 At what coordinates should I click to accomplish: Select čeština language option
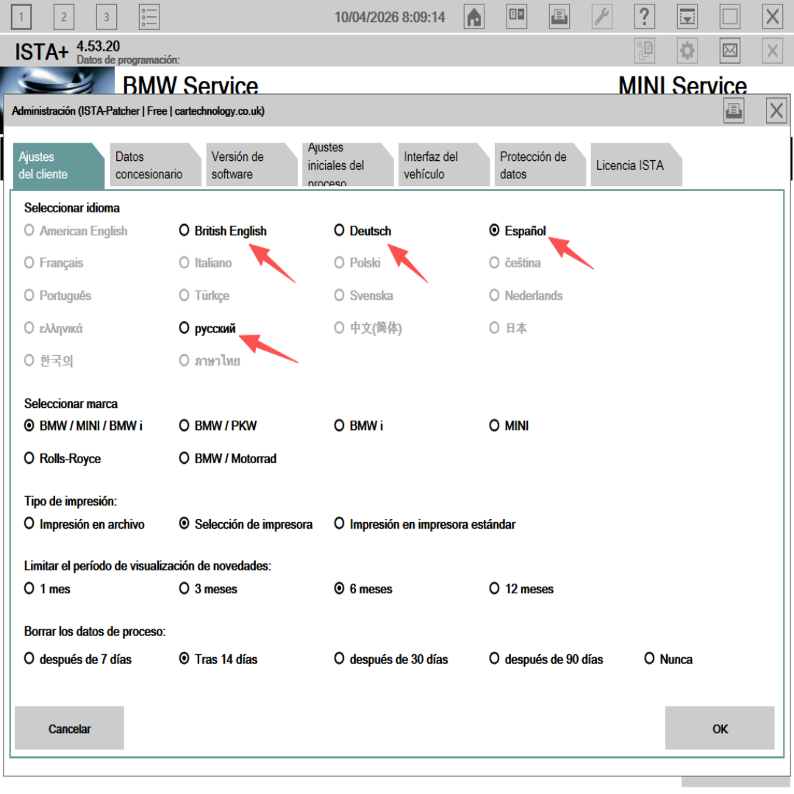[515, 262]
